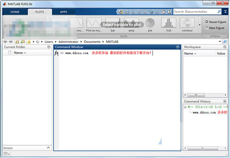Image resolution: width=230 pixels, height=158 pixels.
Task: Select the Reuse Figure radio button
Action: pos(207,22)
